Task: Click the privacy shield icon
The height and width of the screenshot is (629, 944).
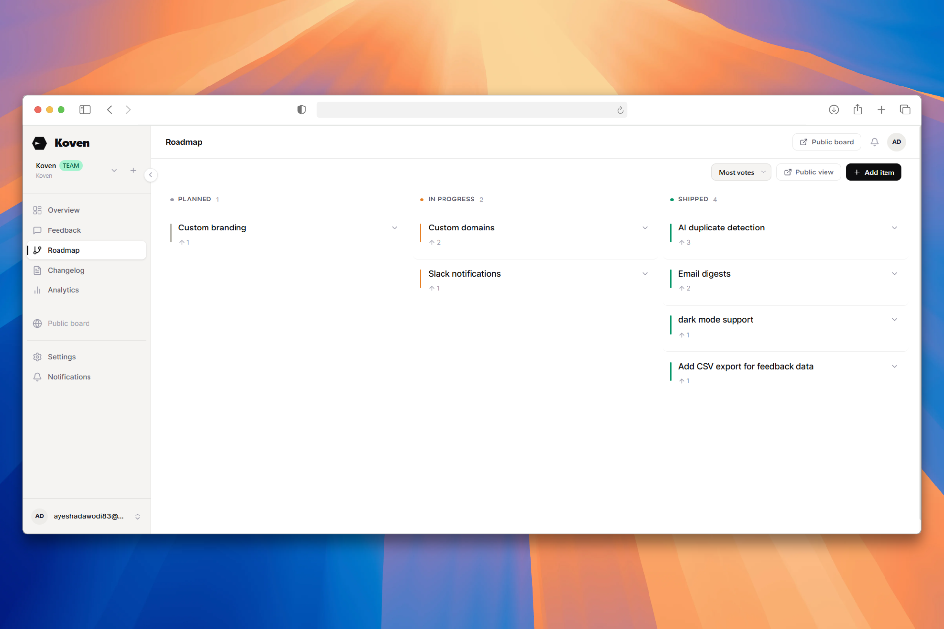Action: click(302, 110)
